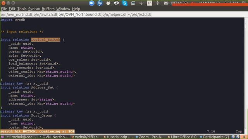The height and width of the screenshot is (139, 248).
Task: Open the Tools menu
Action: 22,9
